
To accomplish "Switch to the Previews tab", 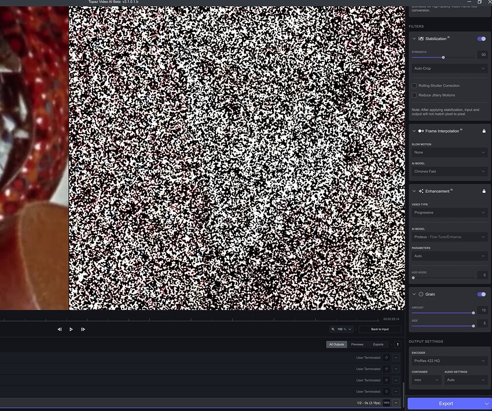I will point(357,344).
